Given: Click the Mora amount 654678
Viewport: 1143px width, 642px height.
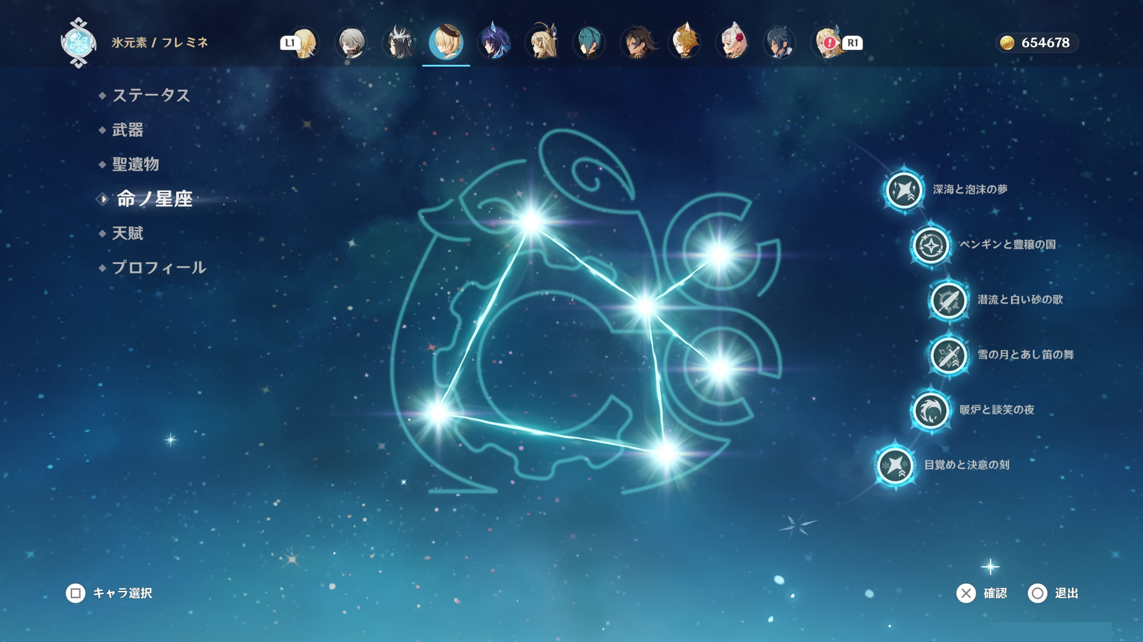Looking at the screenshot, I should [x=1045, y=43].
